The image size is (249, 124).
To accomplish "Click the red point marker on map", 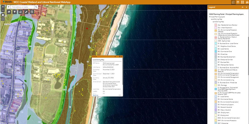I will pos(87,28).
